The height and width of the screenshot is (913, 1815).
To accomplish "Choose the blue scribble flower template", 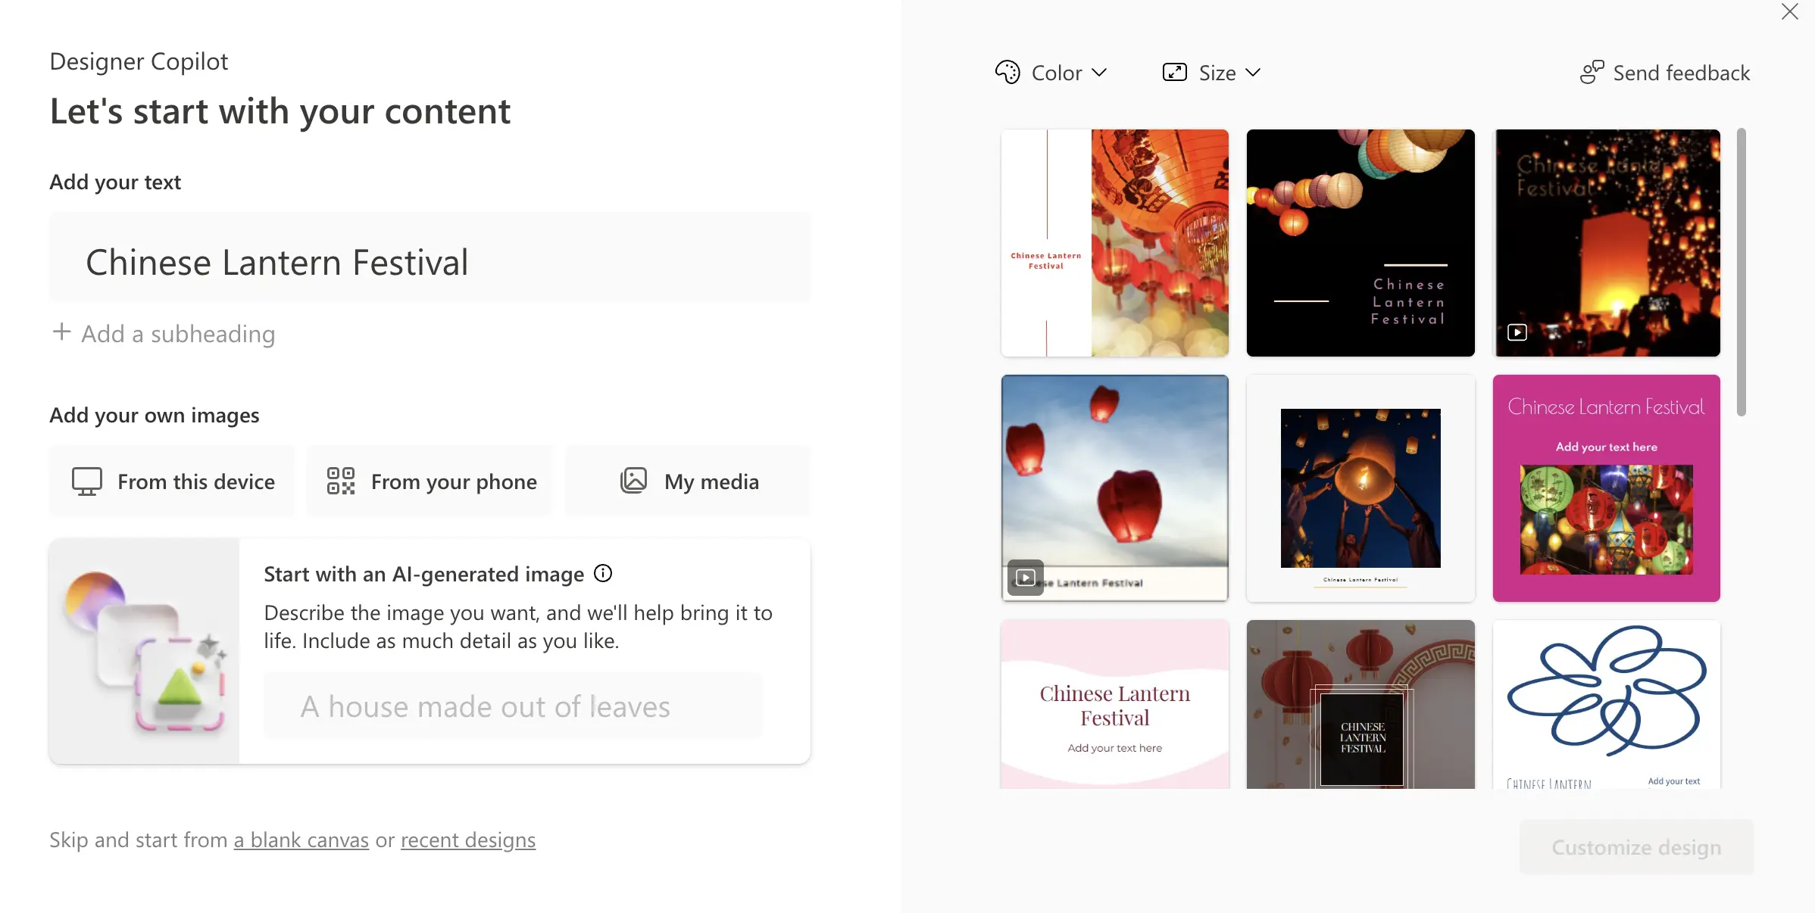I will [1606, 704].
